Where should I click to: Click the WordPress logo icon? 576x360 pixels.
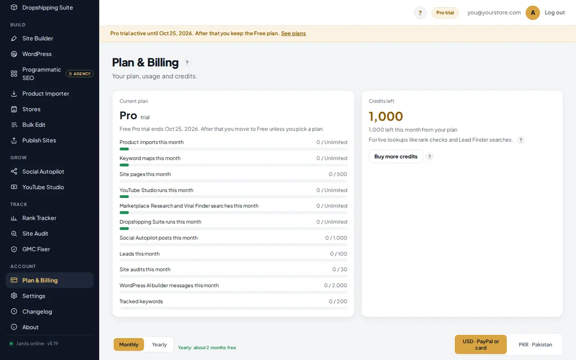click(14, 54)
